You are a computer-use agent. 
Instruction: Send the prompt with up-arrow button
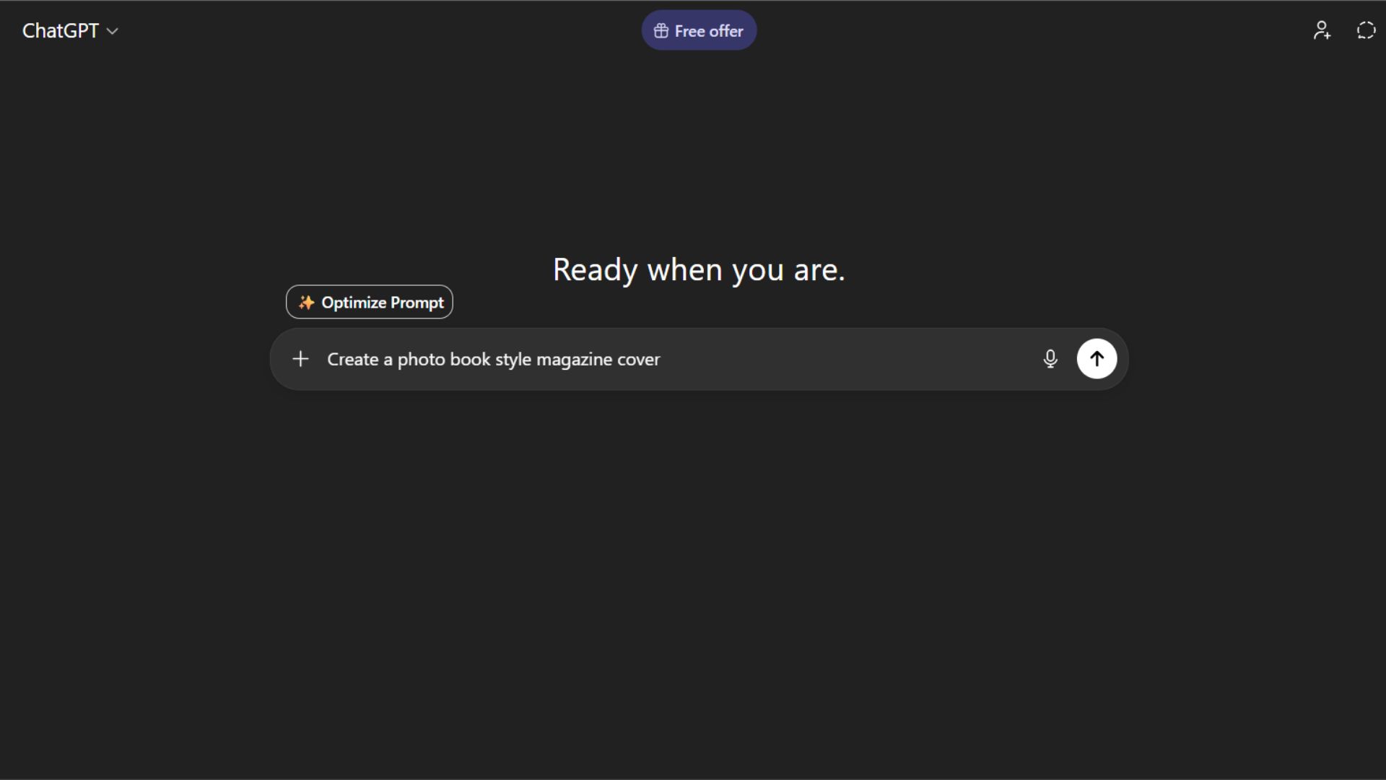1097,359
